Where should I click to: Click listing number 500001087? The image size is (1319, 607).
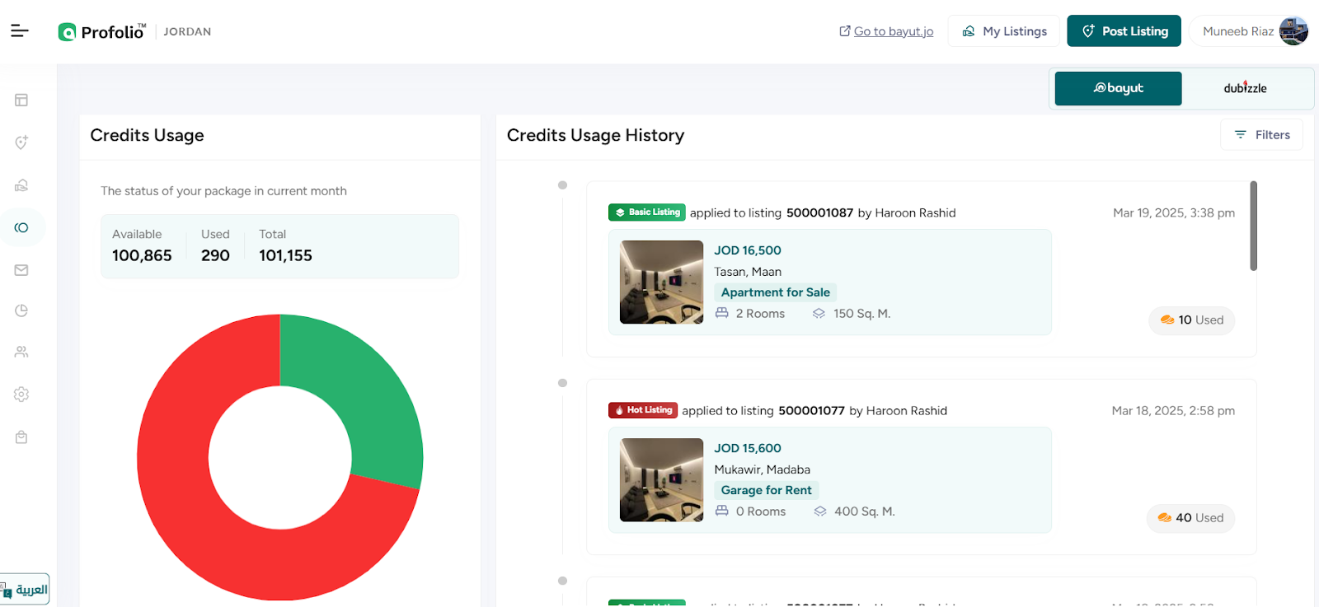point(819,212)
